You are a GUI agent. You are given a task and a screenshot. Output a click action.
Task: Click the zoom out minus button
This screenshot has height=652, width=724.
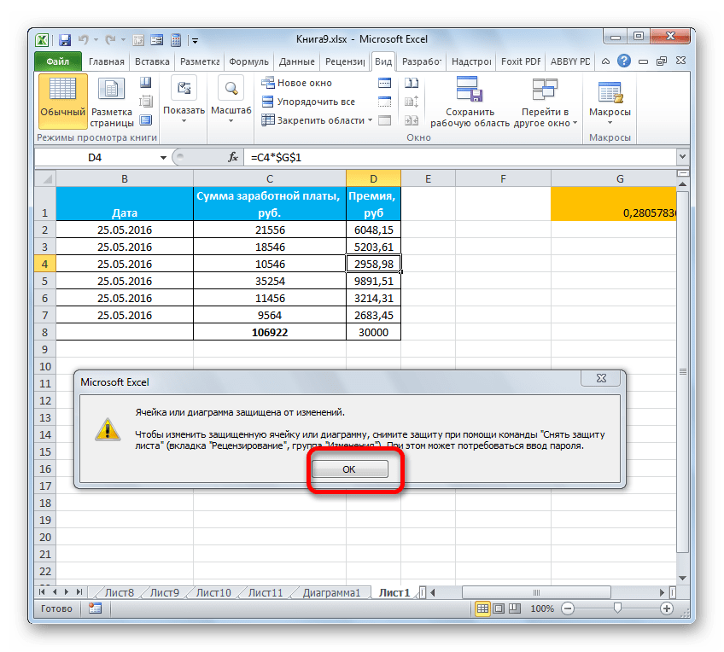tap(568, 608)
